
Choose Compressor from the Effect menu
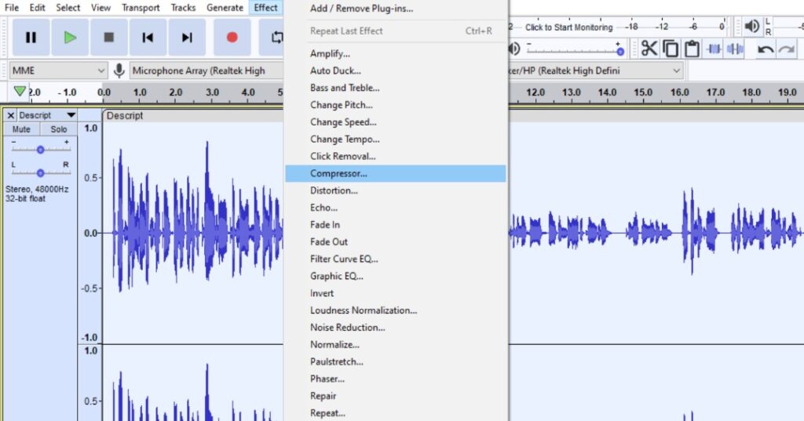[338, 173]
